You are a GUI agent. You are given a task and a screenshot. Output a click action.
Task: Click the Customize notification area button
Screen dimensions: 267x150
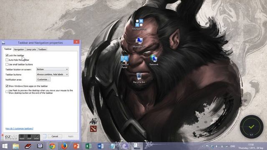click(43, 80)
